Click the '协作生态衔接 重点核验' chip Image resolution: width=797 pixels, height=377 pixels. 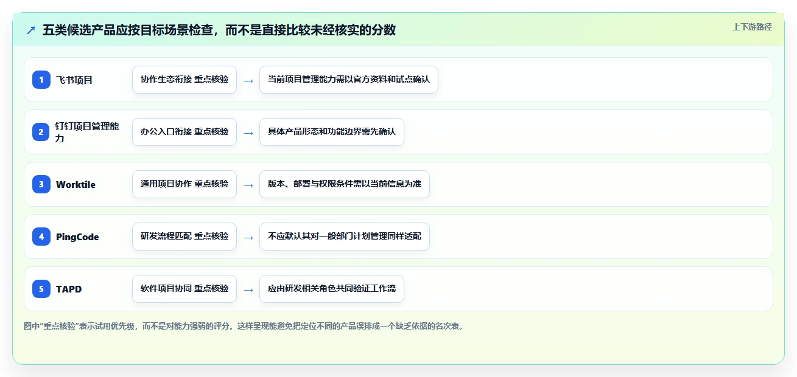(x=184, y=80)
